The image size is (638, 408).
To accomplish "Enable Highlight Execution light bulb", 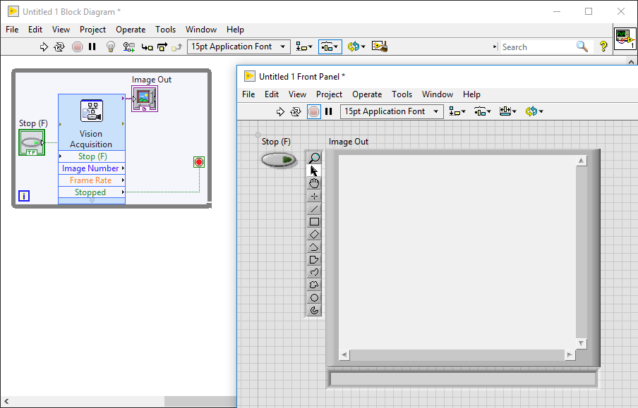I will tap(109, 47).
